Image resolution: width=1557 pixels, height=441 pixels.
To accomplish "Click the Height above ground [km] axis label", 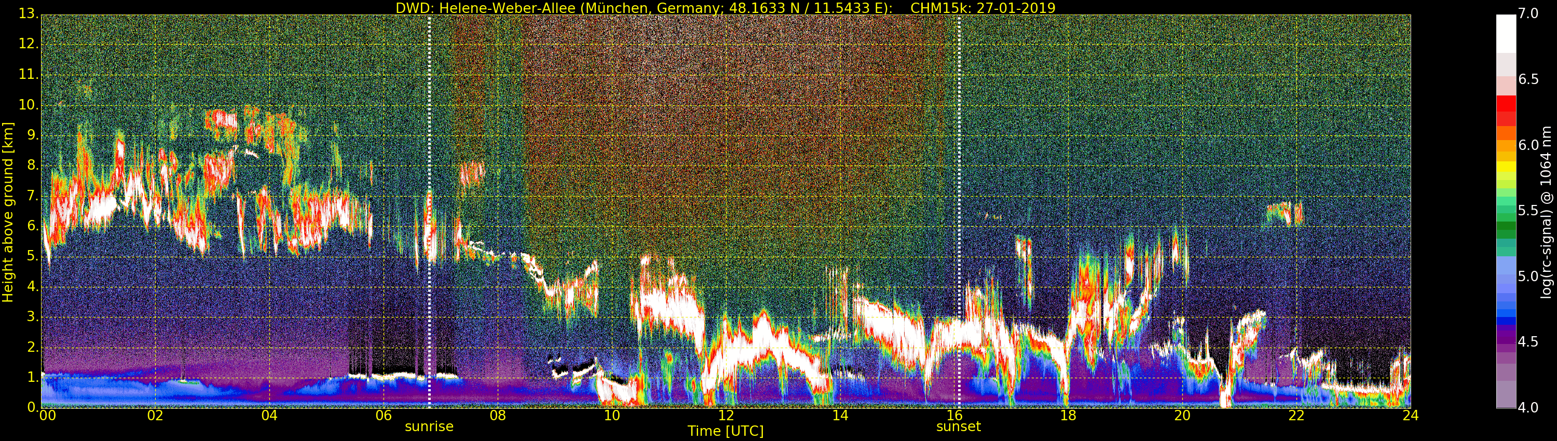I will click(x=8, y=212).
